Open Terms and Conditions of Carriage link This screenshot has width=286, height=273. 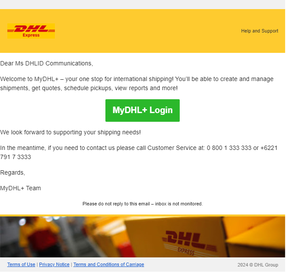point(109,265)
